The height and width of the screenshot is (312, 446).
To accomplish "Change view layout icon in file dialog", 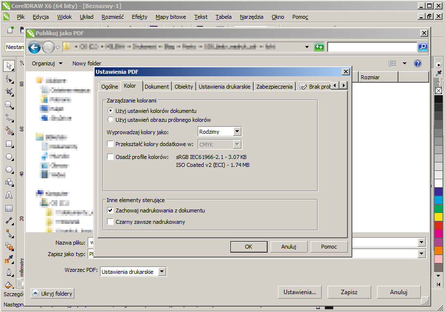I will 392,63.
